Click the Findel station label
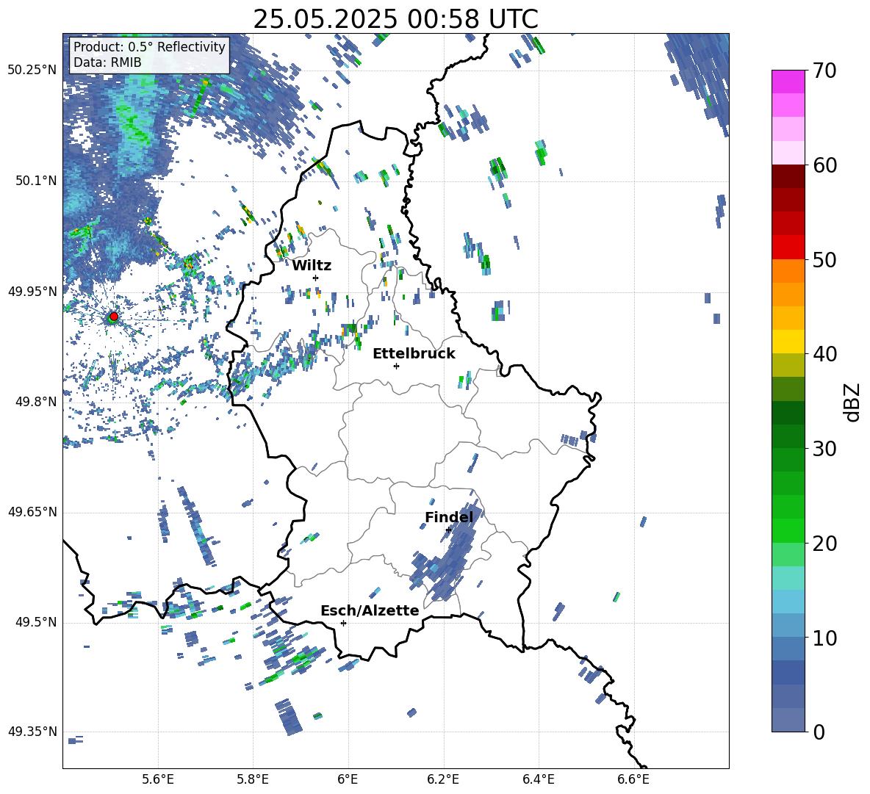 click(449, 517)
